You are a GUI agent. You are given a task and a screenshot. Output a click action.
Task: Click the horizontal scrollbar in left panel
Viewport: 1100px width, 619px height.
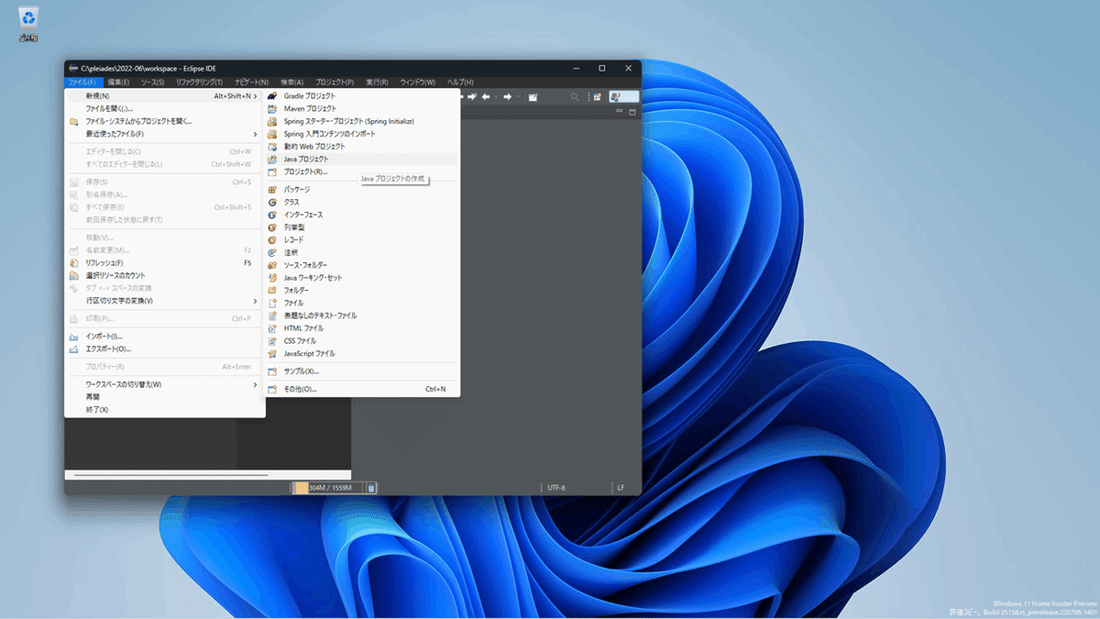pos(170,475)
